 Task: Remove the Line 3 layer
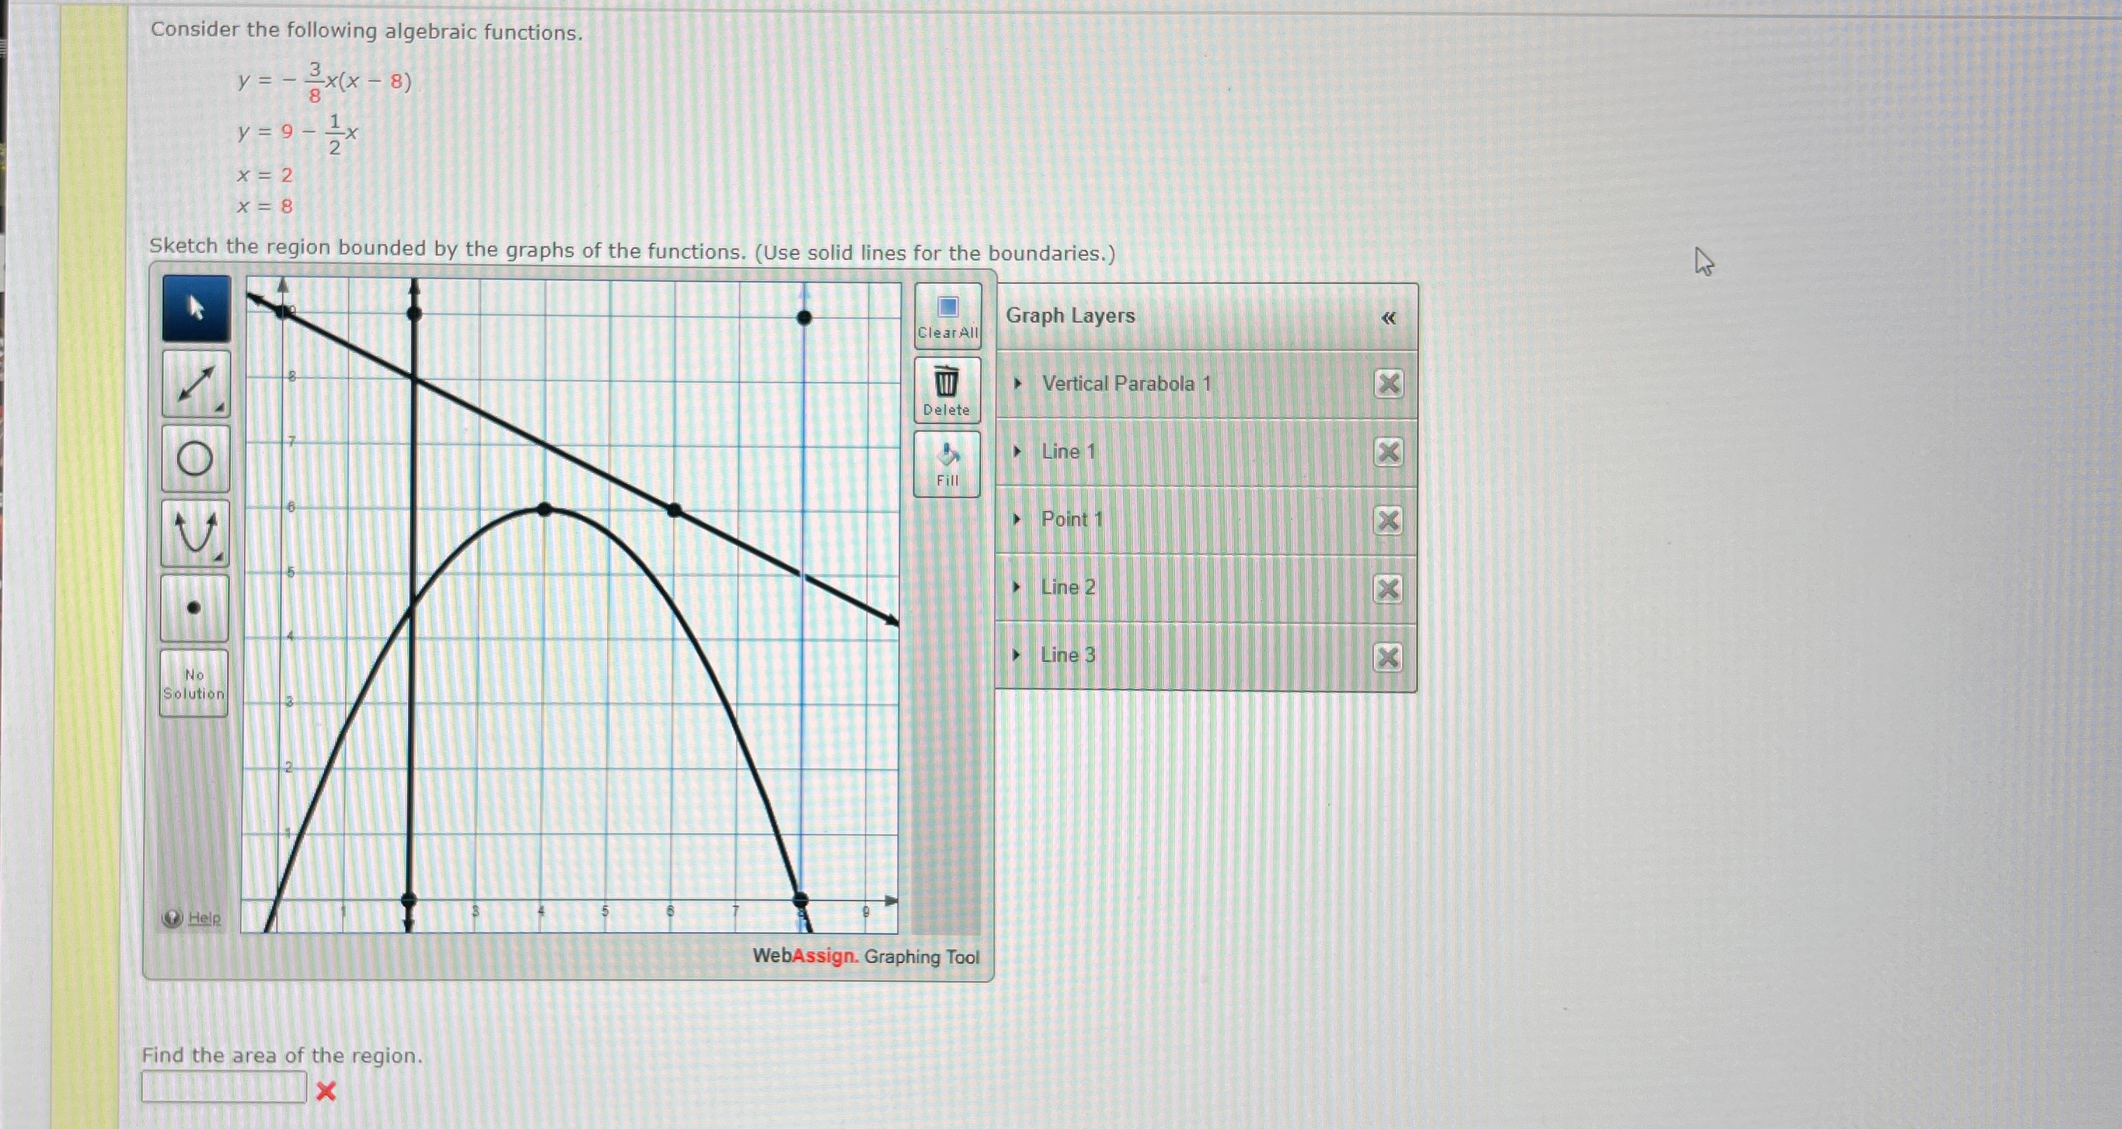[x=1387, y=657]
